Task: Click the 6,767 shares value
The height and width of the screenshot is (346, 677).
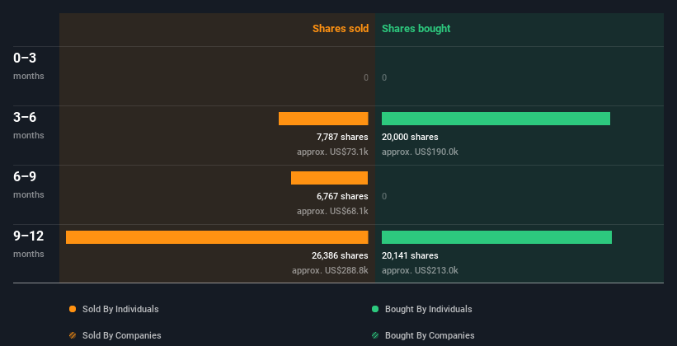Action: pyautogui.click(x=342, y=196)
